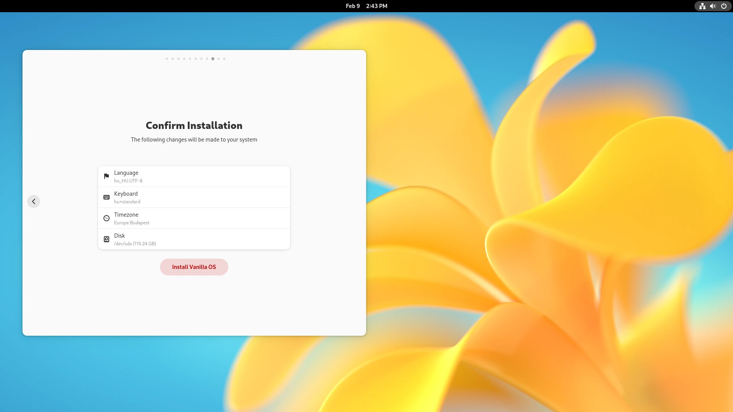The image size is (733, 412).
Task: Select the Language row label
Action: point(126,173)
